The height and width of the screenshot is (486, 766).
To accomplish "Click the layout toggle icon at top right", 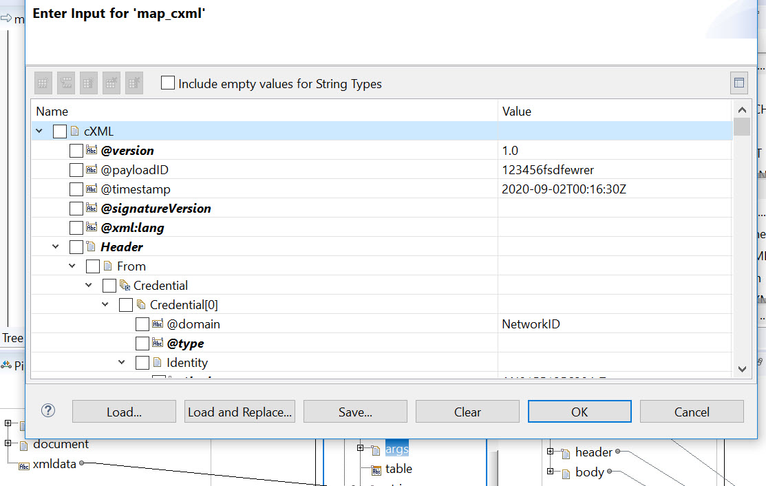I will [739, 83].
